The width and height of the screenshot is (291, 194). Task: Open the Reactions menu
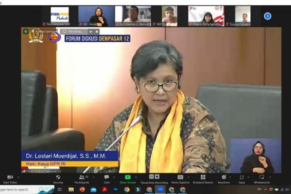[x=224, y=178]
